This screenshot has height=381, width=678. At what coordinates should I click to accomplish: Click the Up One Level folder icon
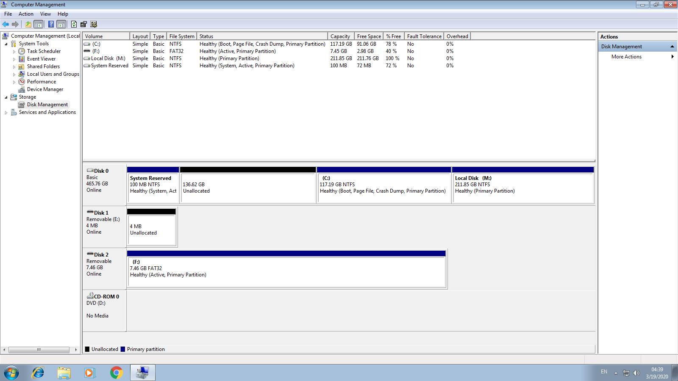28,24
